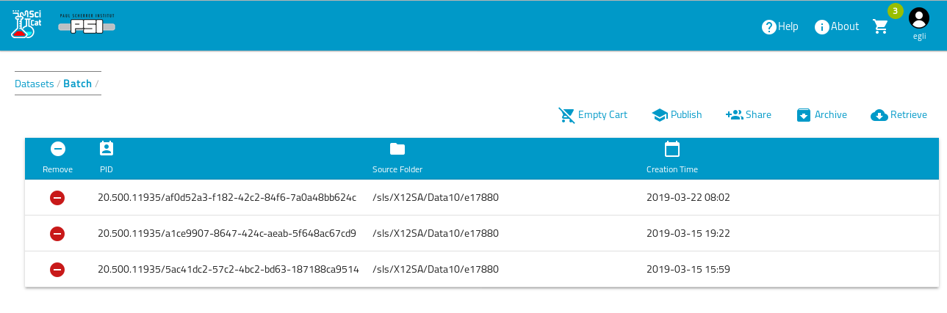Select PID ending in 7a0a48bb624c
Image resolution: width=947 pixels, height=313 pixels.
227,198
